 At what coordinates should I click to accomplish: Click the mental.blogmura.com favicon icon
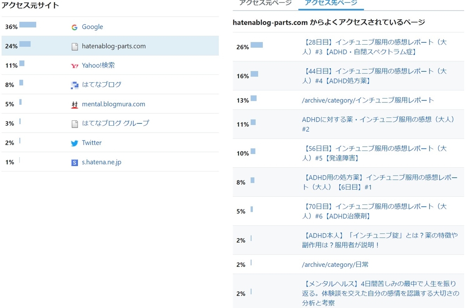coord(75,105)
